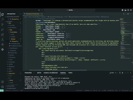Viewport: 133px width, 100px height.
Task: Collapse the Recipe folder
Action: (13, 39)
